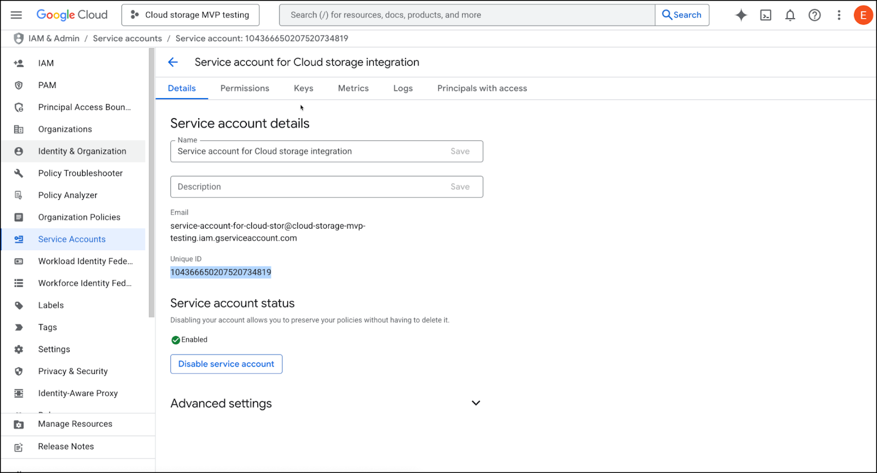Click the user account avatar E
The image size is (877, 473).
pyautogui.click(x=863, y=15)
